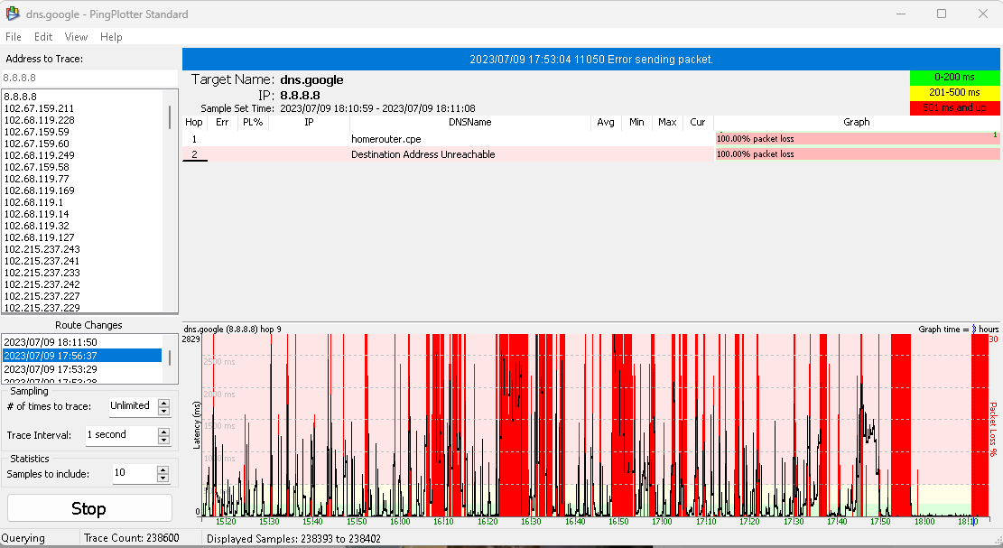The image size is (1003, 548).
Task: Click the error sending packet banner
Action: point(591,60)
